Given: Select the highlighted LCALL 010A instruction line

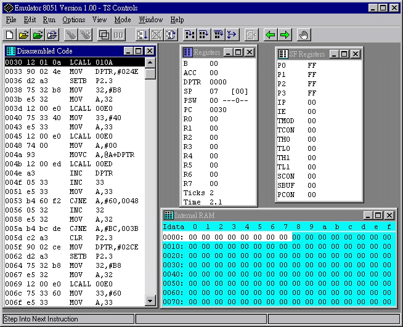Looking at the screenshot, I should point(74,62).
